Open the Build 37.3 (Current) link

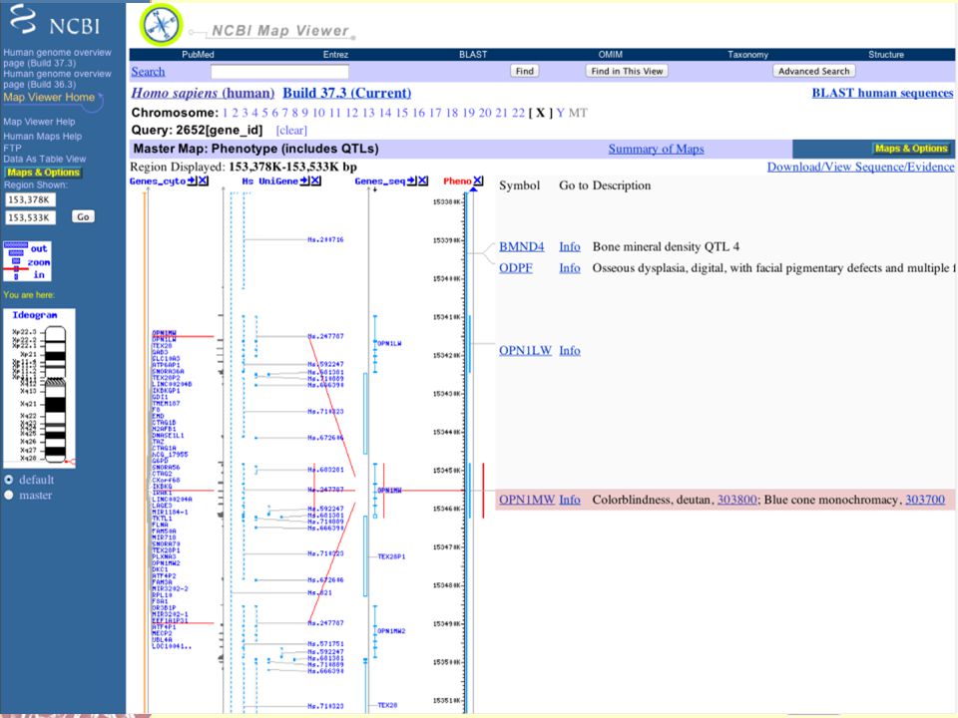coord(346,93)
